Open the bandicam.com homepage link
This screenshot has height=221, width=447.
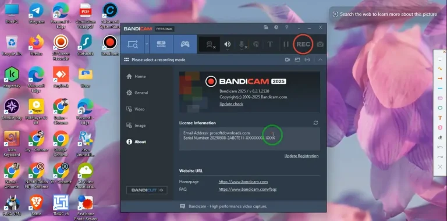point(243,181)
